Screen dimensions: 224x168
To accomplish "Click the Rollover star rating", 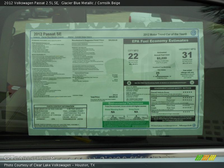I will [x=186, y=112].
